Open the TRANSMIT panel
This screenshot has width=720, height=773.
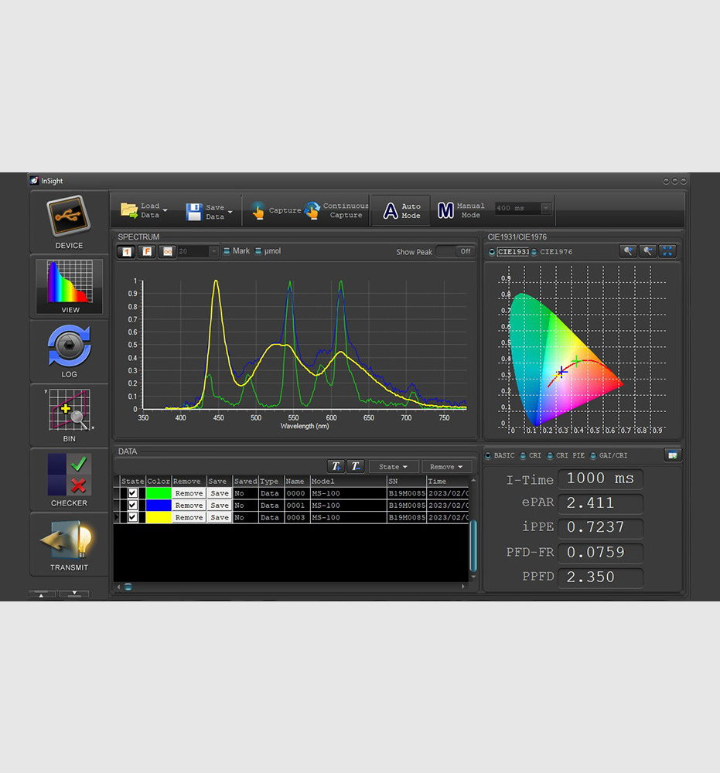[69, 543]
